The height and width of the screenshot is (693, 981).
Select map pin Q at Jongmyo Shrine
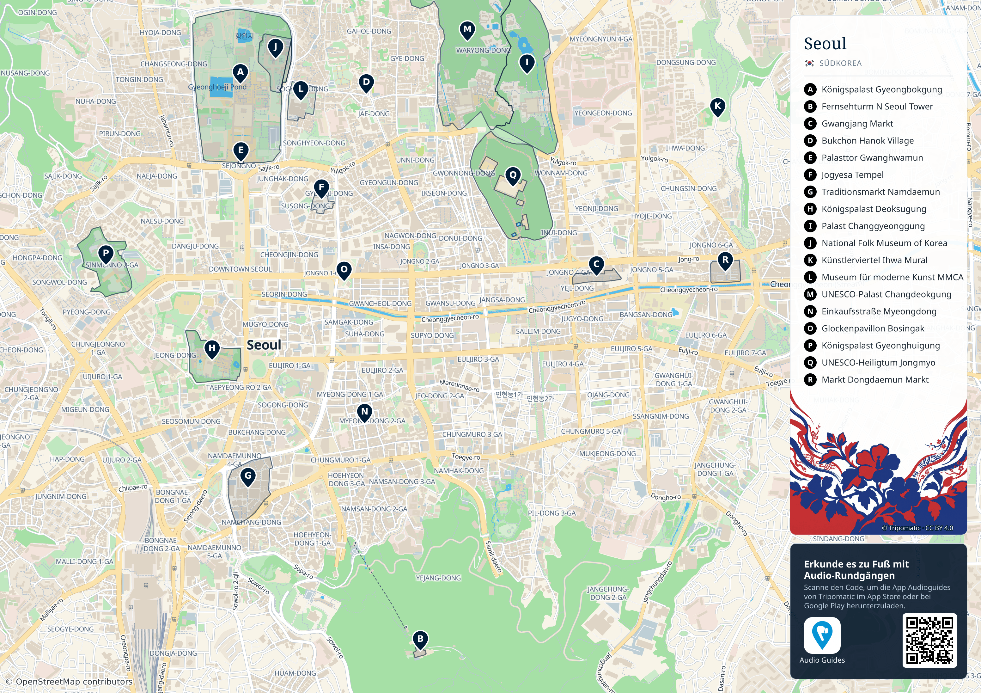pos(513,176)
